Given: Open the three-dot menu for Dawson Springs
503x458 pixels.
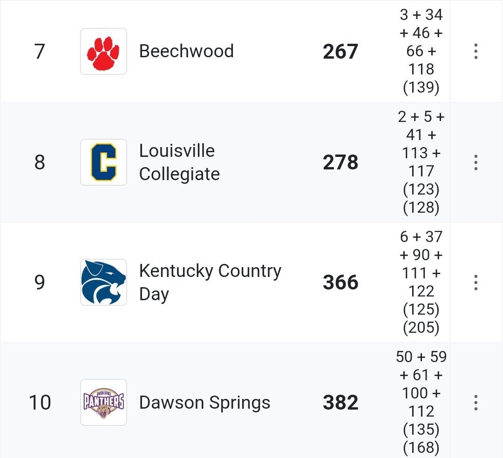Looking at the screenshot, I should 476,402.
